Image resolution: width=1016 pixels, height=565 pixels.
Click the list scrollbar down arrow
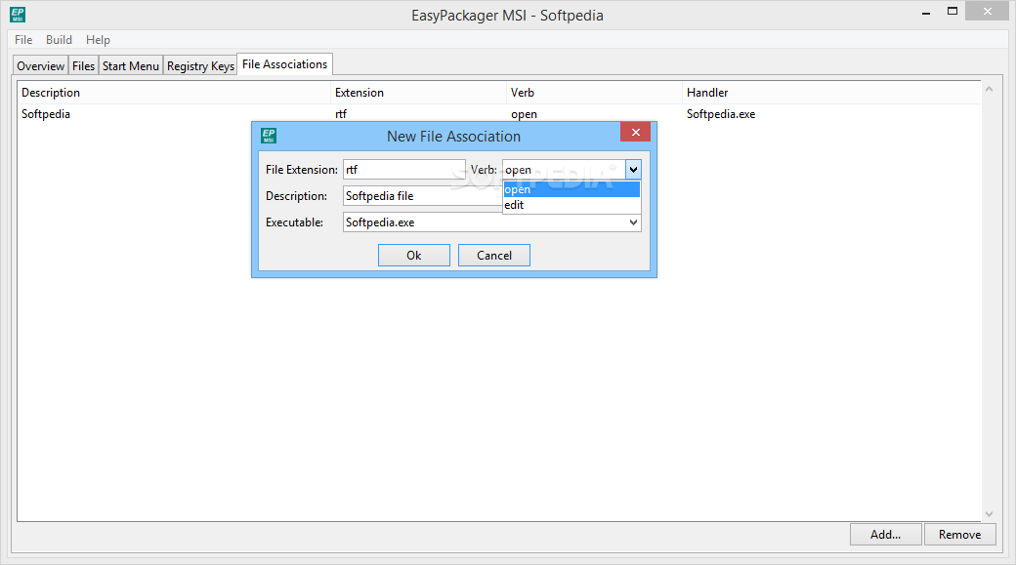[x=989, y=514]
